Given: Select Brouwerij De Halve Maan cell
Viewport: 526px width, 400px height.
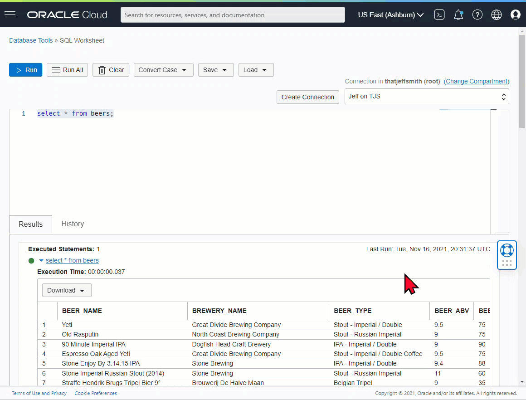Looking at the screenshot, I should (258, 383).
